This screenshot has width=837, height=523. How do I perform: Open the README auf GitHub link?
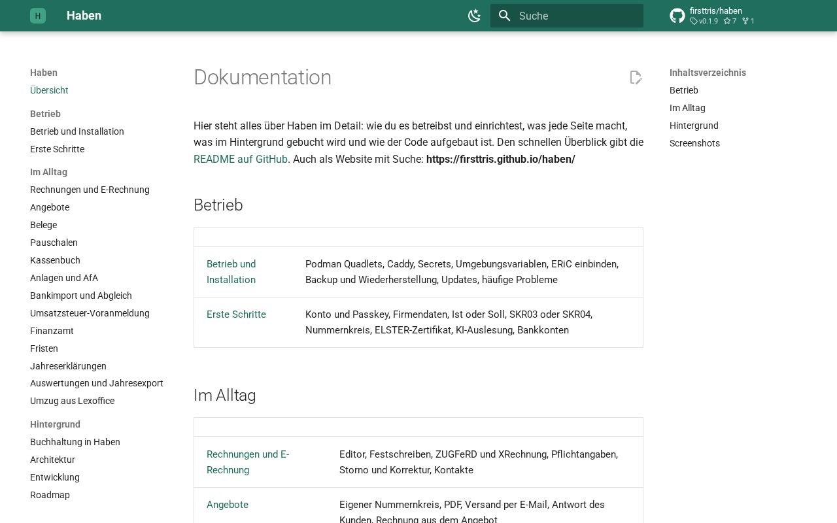(x=241, y=159)
